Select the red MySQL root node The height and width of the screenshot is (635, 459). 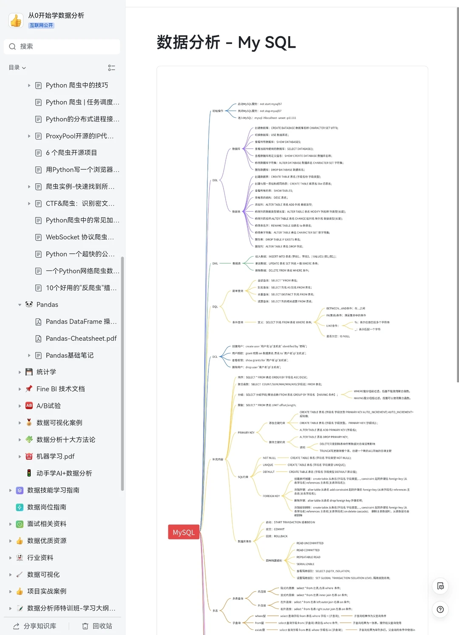[x=184, y=532]
